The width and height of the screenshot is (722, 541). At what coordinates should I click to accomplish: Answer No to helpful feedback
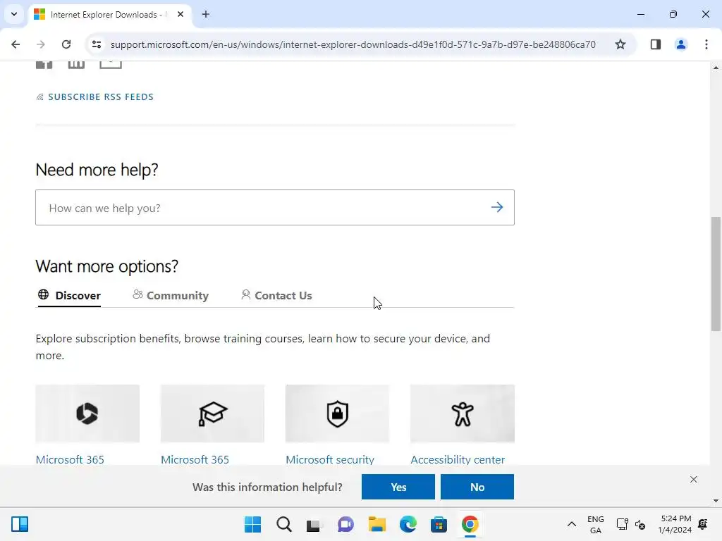(477, 487)
